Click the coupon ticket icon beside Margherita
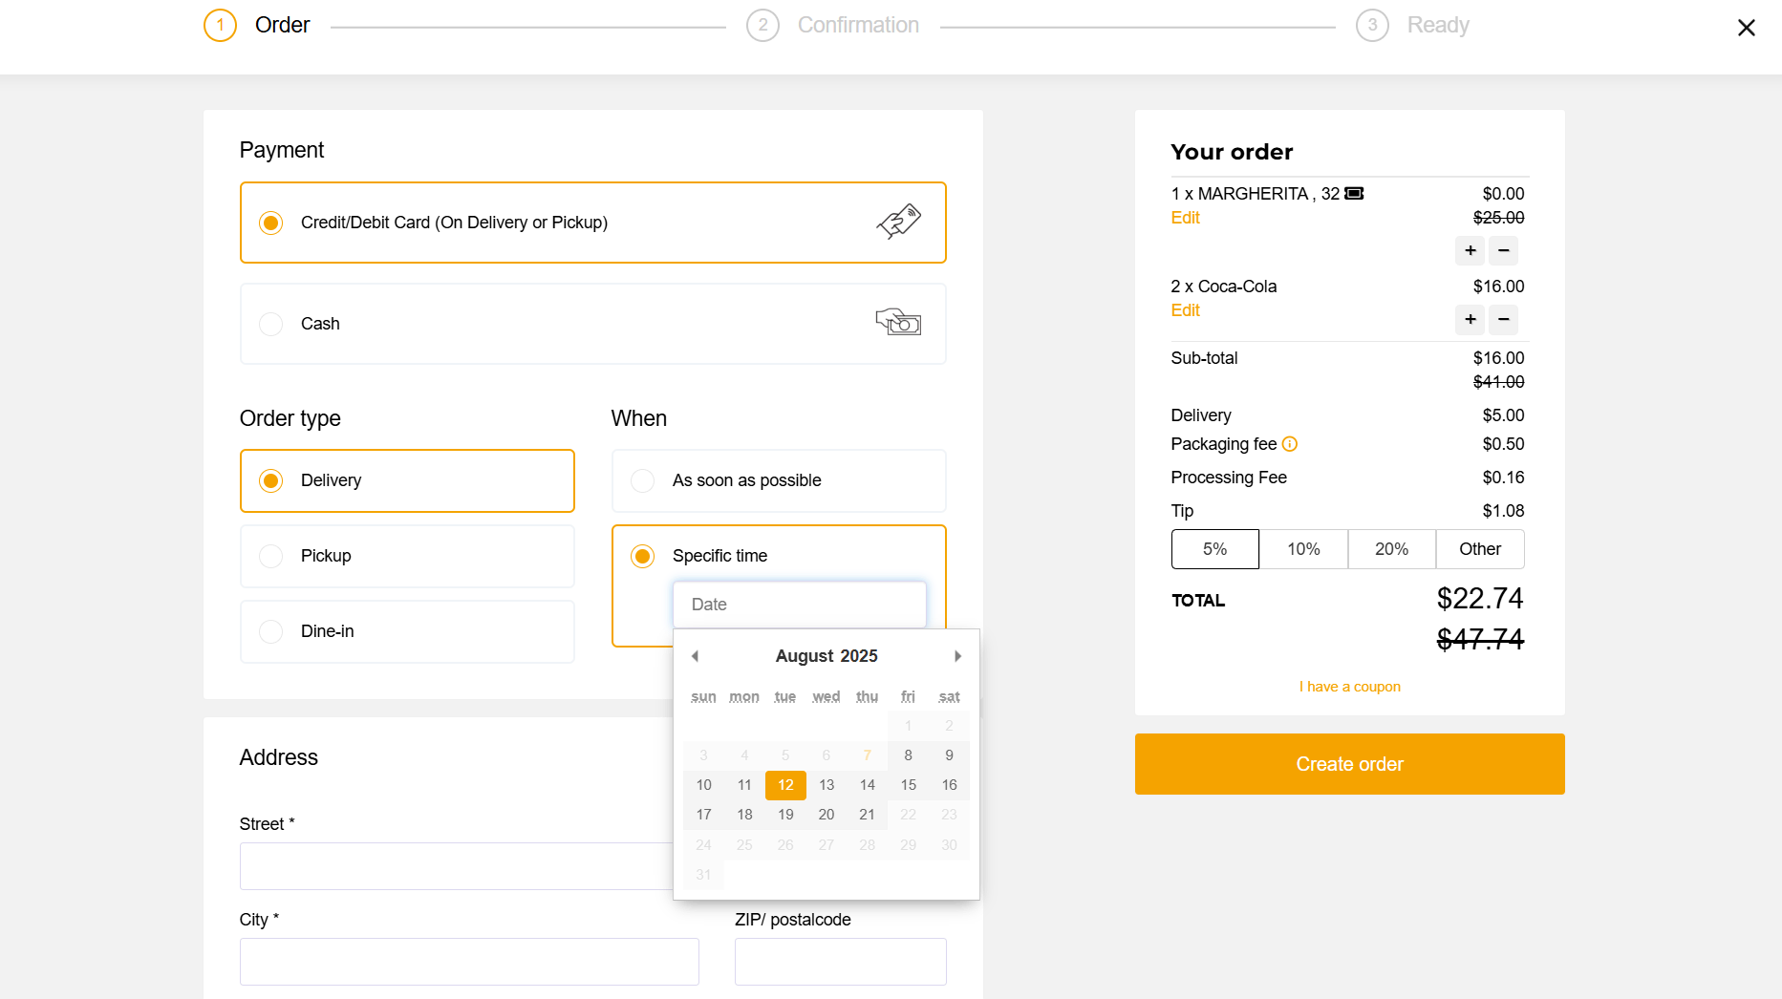The height and width of the screenshot is (999, 1782). coord(1354,194)
